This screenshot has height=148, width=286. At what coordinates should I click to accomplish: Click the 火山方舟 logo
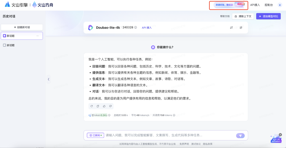[x=43, y=5]
